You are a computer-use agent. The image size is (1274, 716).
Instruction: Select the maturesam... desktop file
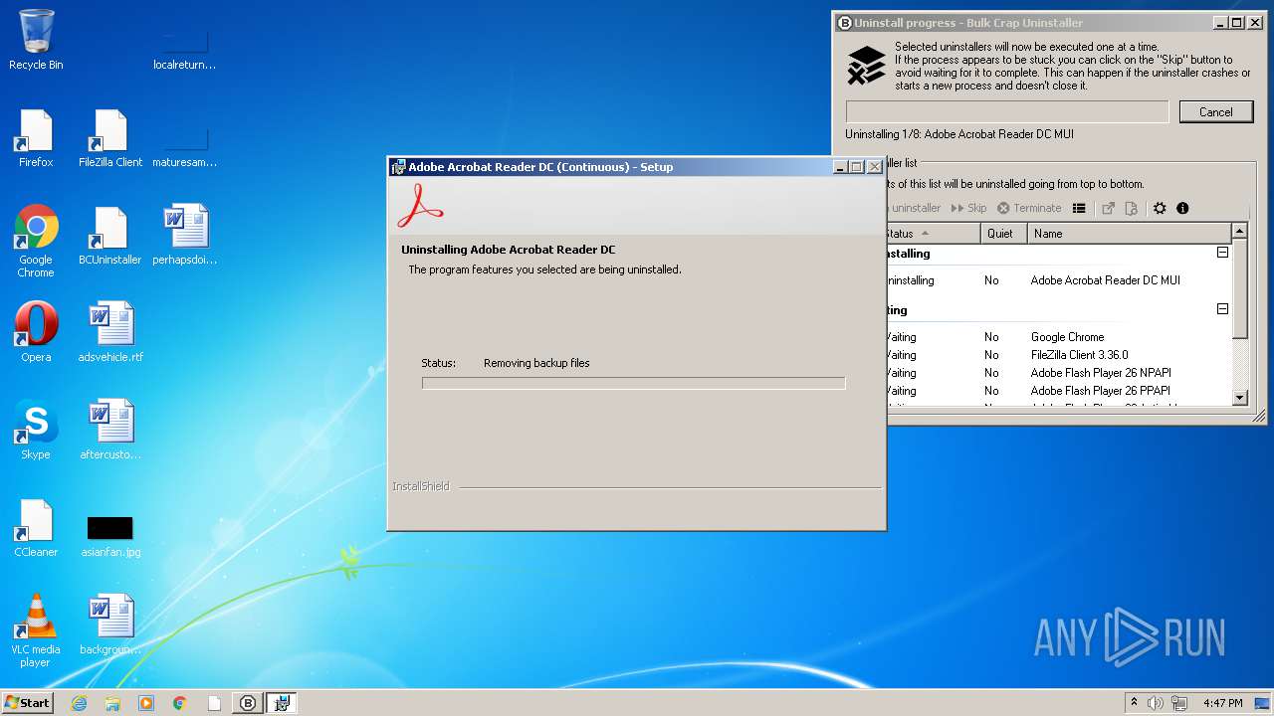(x=185, y=149)
